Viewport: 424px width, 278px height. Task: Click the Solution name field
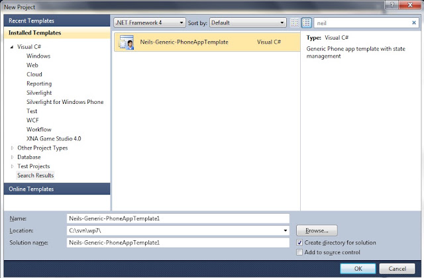tap(178, 243)
